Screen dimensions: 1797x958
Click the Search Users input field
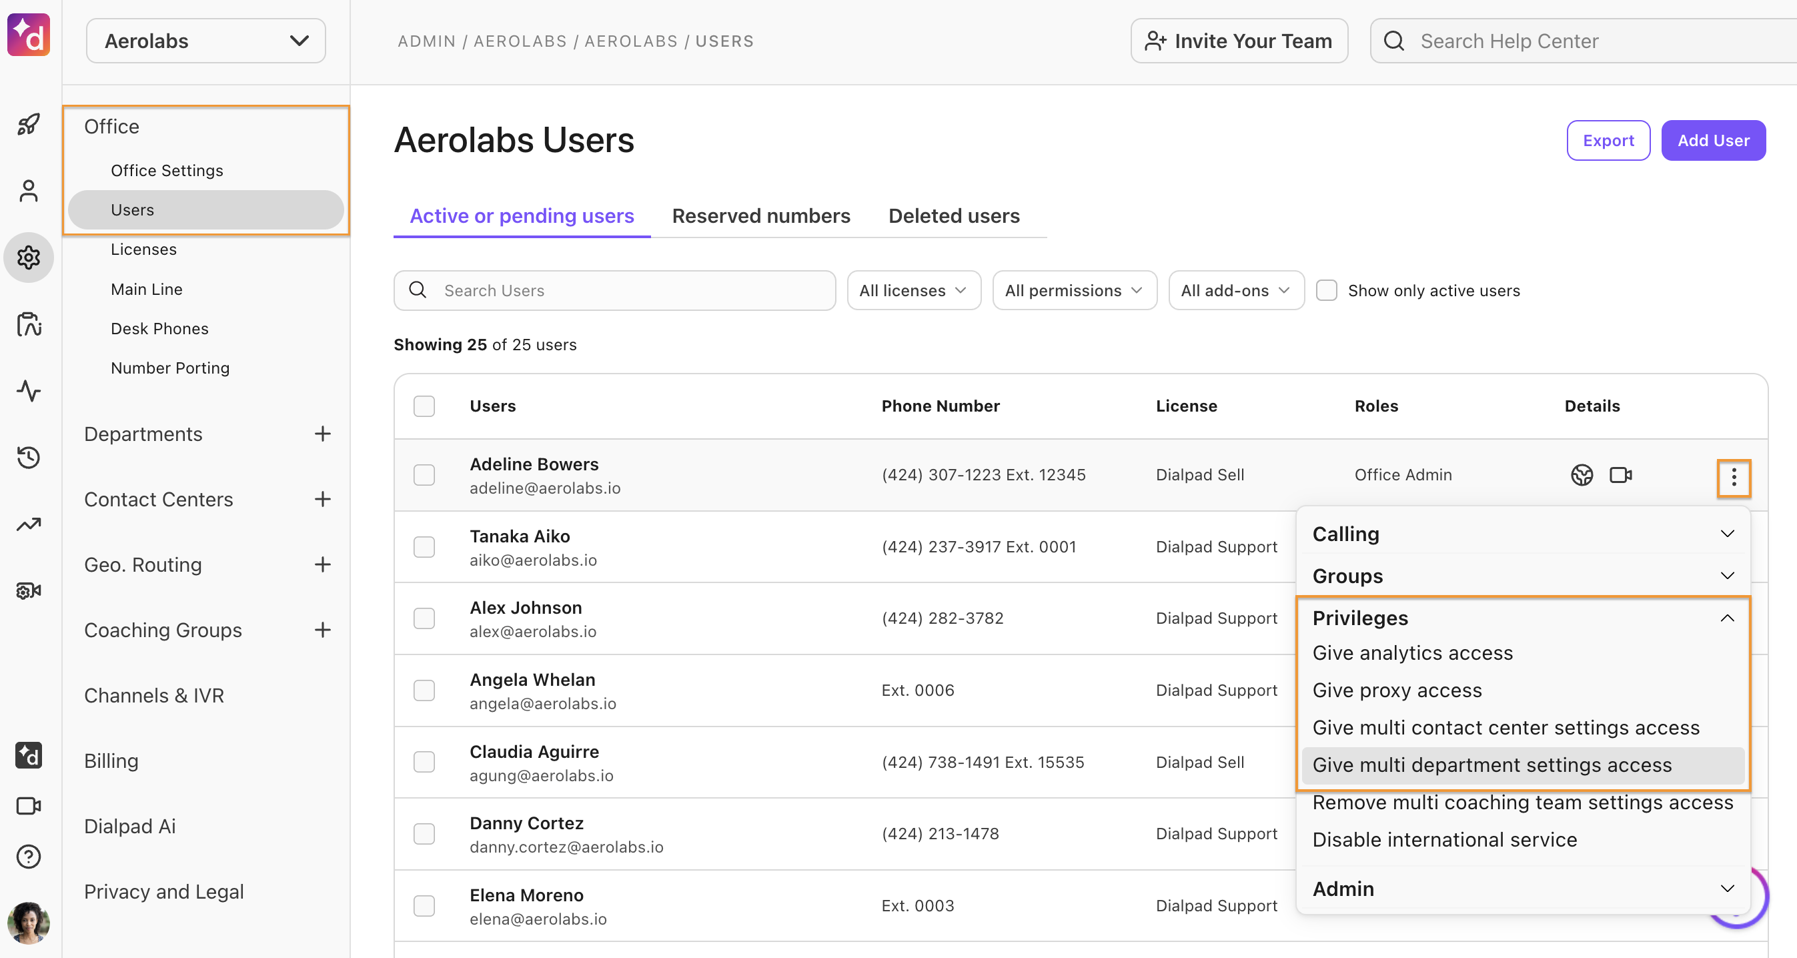point(614,290)
